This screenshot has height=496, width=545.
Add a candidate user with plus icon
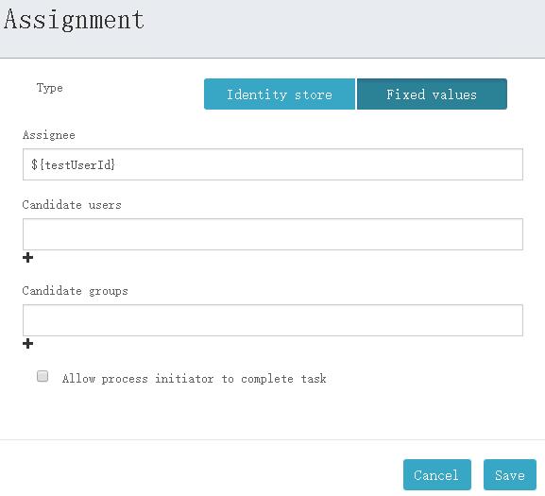[27, 258]
